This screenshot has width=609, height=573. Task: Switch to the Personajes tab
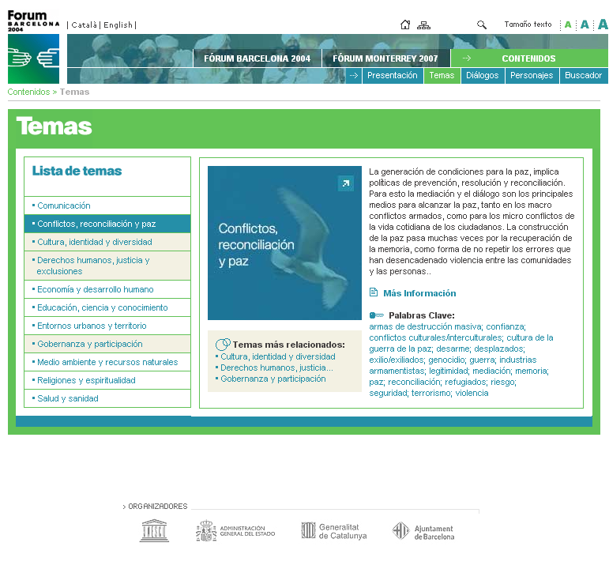[532, 76]
